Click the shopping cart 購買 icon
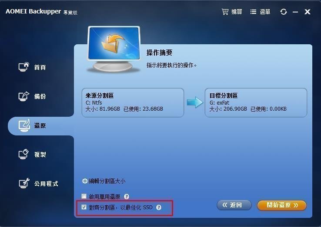The image size is (321, 227). point(225,12)
